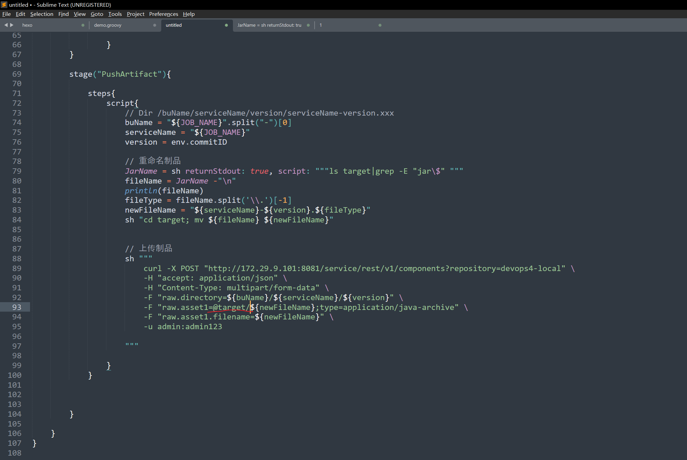
Task: Open the View menu
Action: [x=80, y=14]
